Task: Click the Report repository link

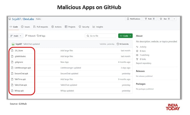Action: [144, 63]
